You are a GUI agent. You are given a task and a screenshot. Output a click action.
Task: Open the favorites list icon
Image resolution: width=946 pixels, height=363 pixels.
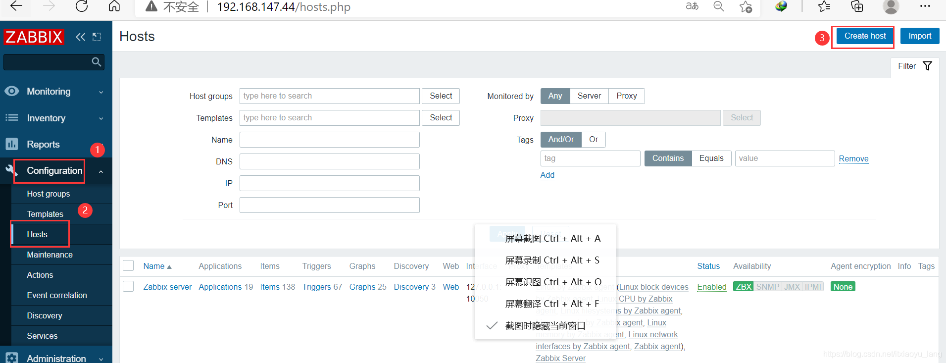point(824,6)
